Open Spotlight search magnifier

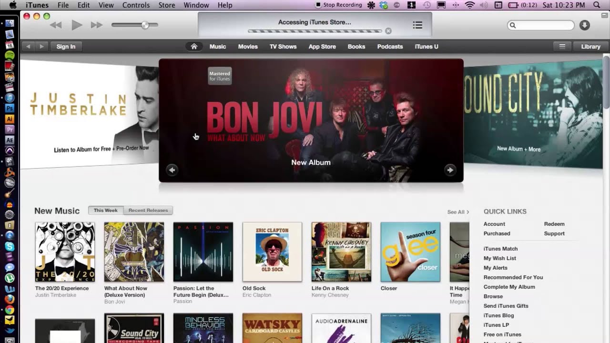597,5
